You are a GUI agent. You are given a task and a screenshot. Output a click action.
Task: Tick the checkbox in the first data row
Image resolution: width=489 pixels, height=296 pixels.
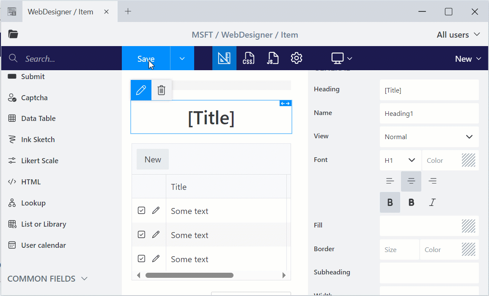pyautogui.click(x=141, y=211)
